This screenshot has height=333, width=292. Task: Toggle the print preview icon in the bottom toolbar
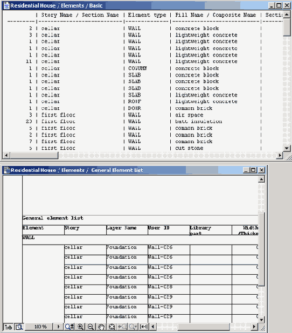click(x=19, y=327)
